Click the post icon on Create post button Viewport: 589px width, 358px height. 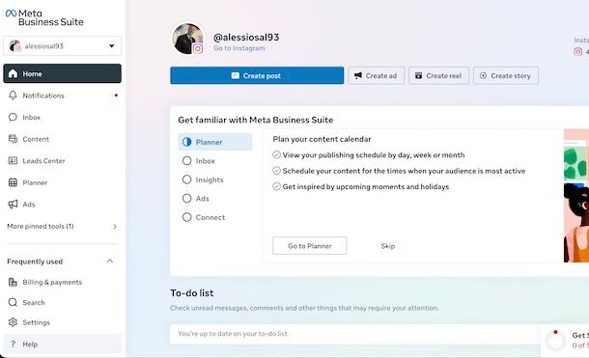pyautogui.click(x=236, y=75)
